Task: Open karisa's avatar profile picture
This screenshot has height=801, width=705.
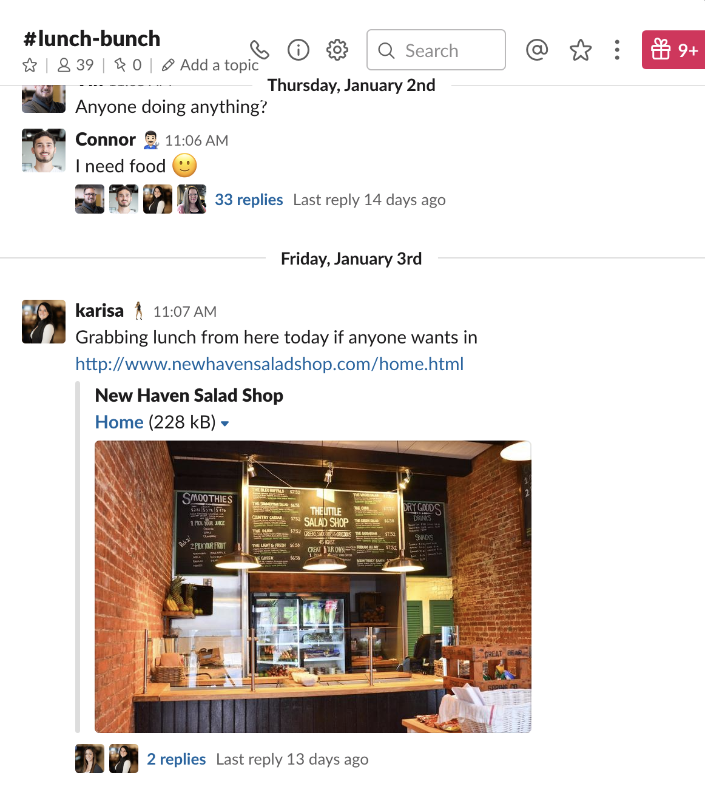Action: [44, 322]
